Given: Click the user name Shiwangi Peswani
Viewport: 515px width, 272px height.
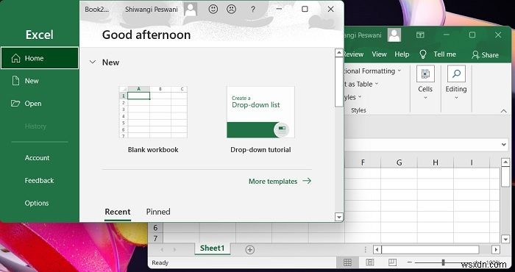Looking at the screenshot, I should click(x=152, y=9).
